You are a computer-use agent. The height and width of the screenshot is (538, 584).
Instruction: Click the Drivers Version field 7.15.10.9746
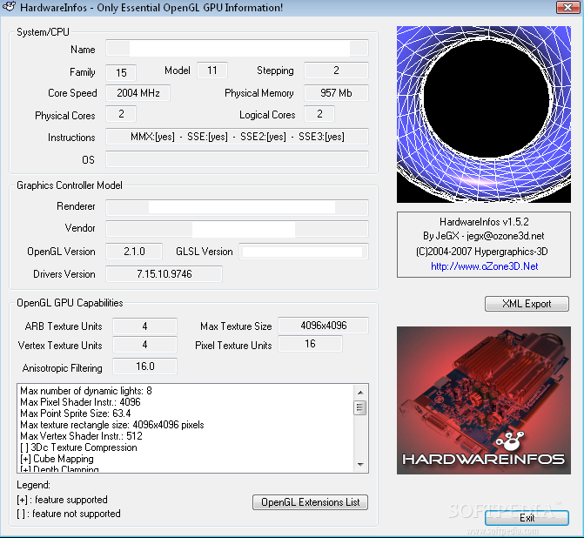pyautogui.click(x=164, y=274)
